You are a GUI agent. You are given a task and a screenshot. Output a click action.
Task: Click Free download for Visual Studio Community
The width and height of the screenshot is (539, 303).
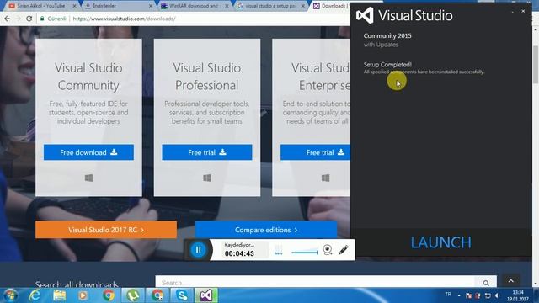coord(88,152)
